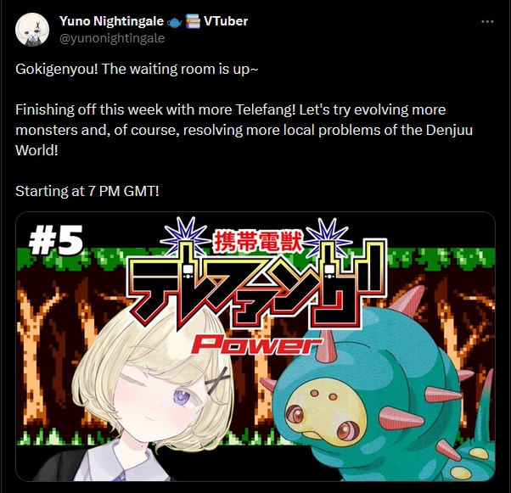Click the "Starting at 7 PM GMT!" text
The height and width of the screenshot is (493, 511).
[87, 191]
